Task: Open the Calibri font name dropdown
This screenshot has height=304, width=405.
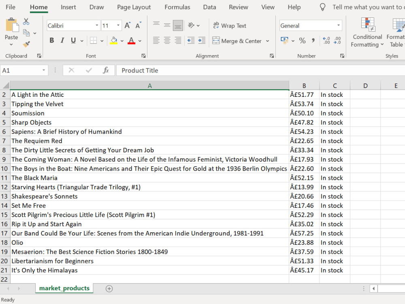Action: 97,25
